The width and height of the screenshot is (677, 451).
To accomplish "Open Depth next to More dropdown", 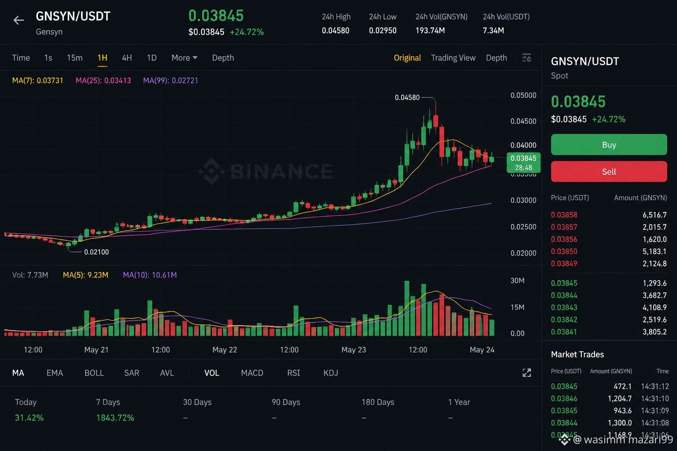I will click(223, 58).
